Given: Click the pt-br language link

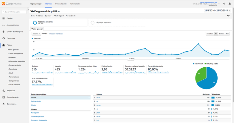Looking at the screenshot, I should [98, 113].
